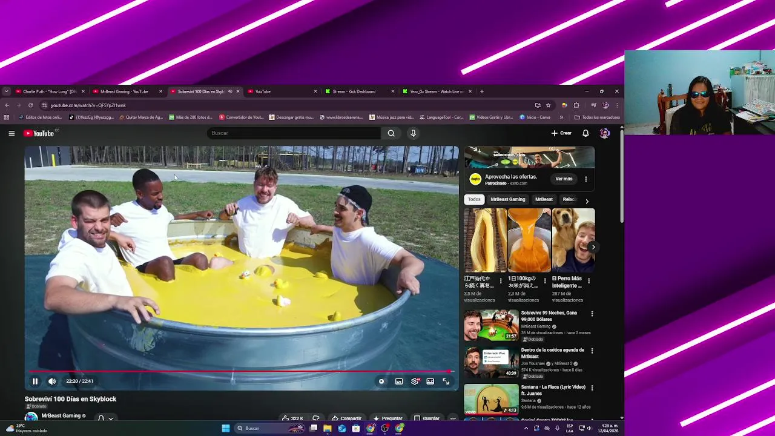
Task: Open options for the Santana La Flaca video
Action: coord(592,388)
